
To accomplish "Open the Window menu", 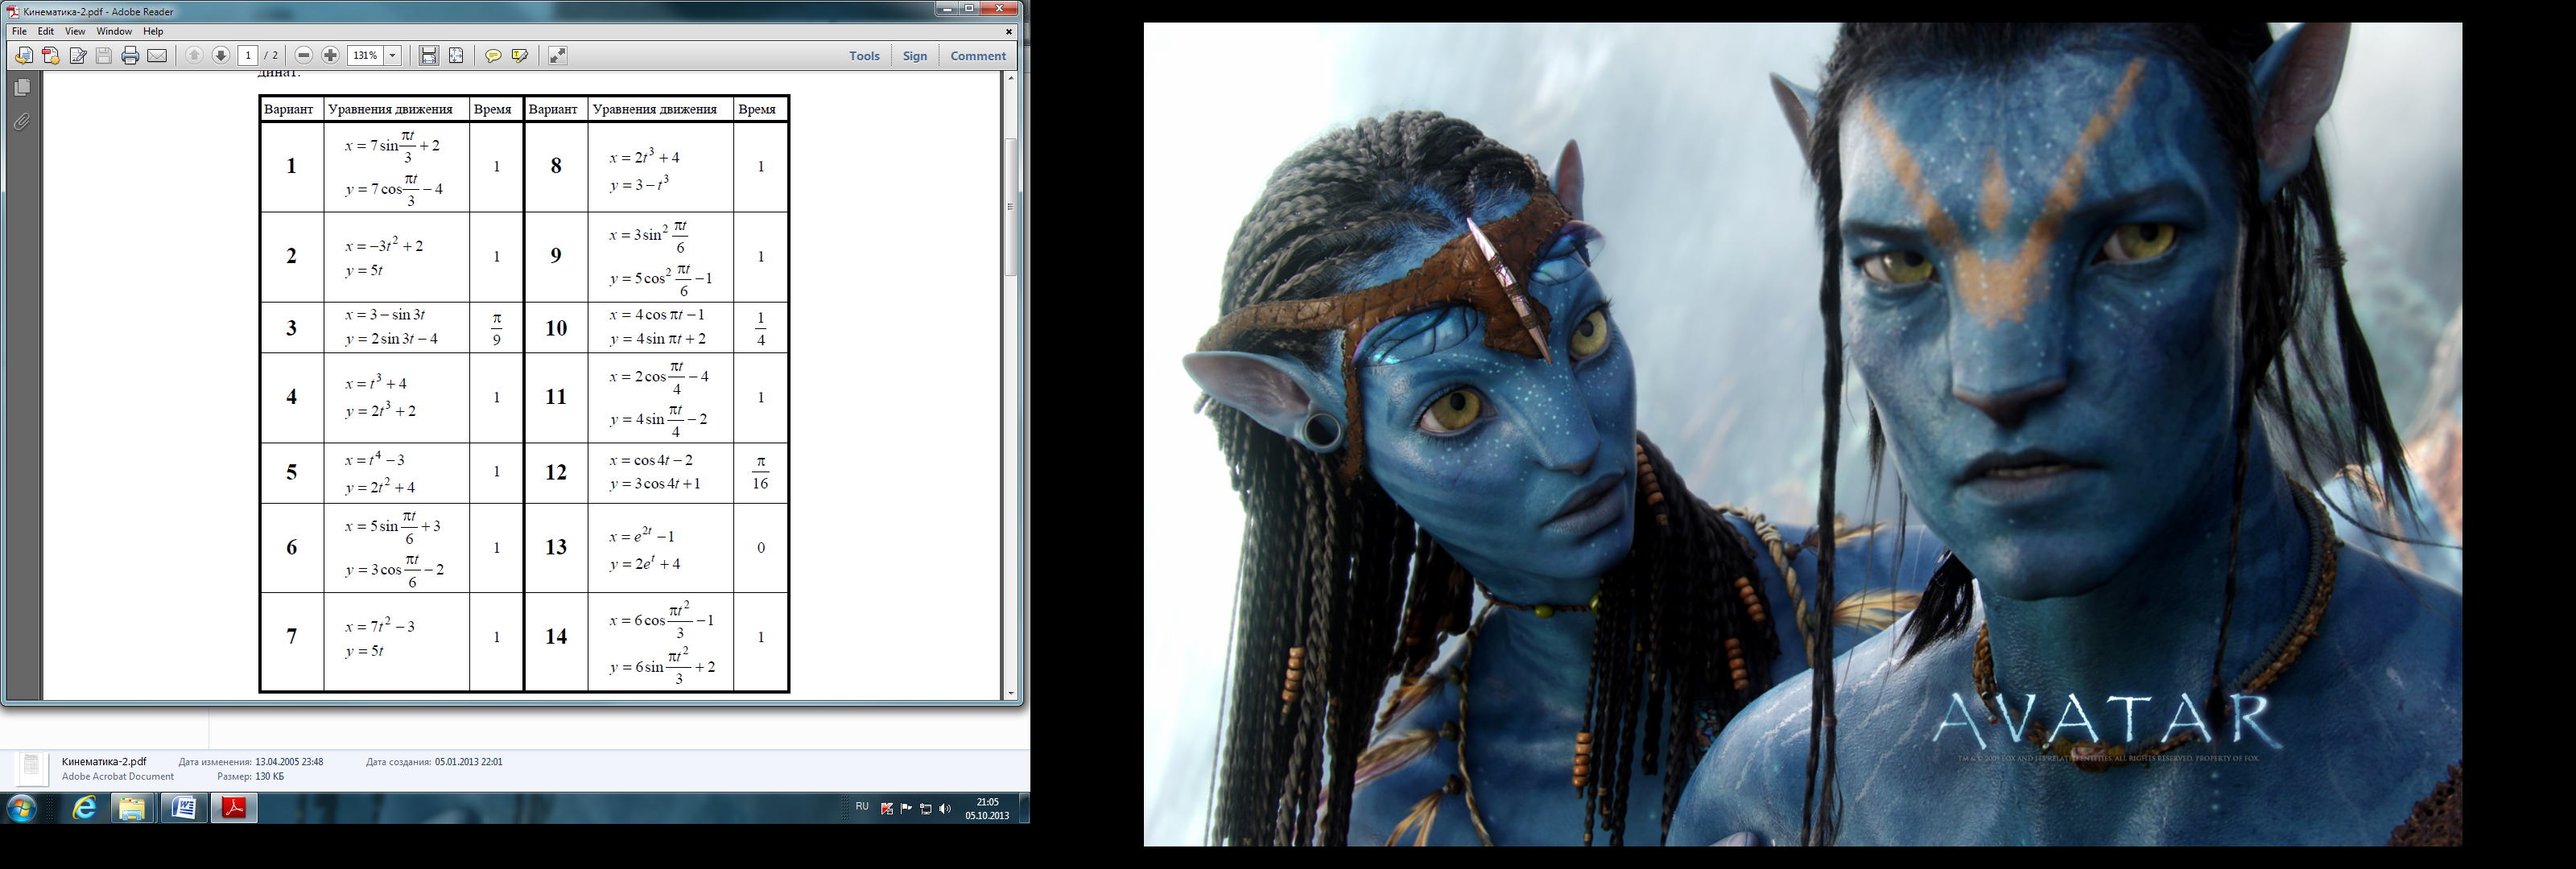I will coord(114,32).
